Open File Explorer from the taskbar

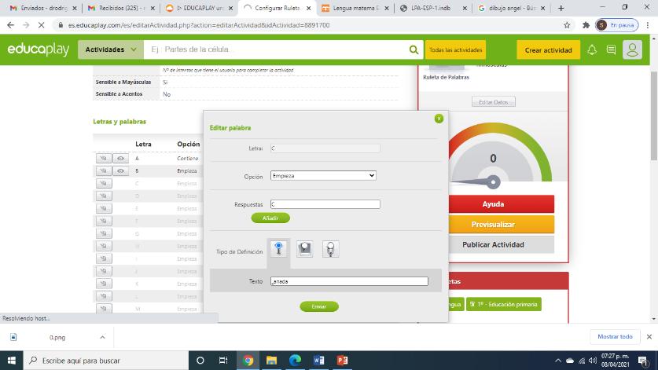271,361
